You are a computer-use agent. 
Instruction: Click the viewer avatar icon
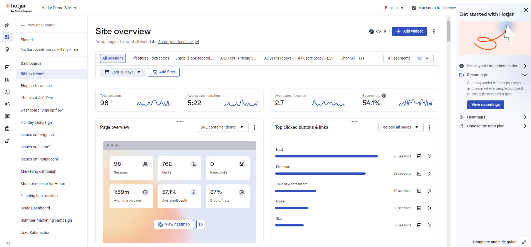pyautogui.click(x=371, y=31)
